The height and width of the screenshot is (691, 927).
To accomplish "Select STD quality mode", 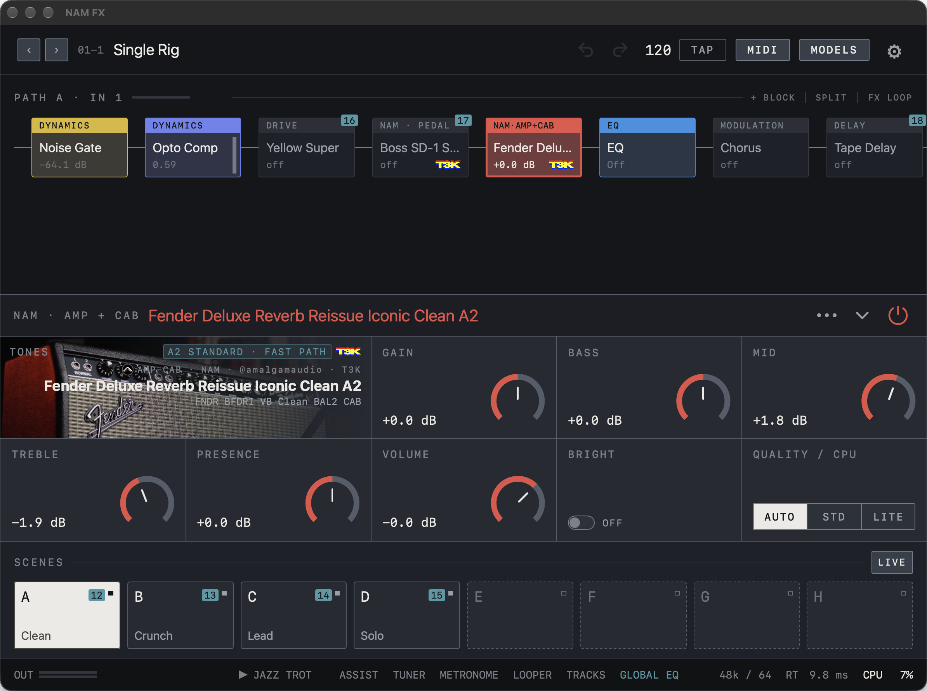I will pos(834,517).
